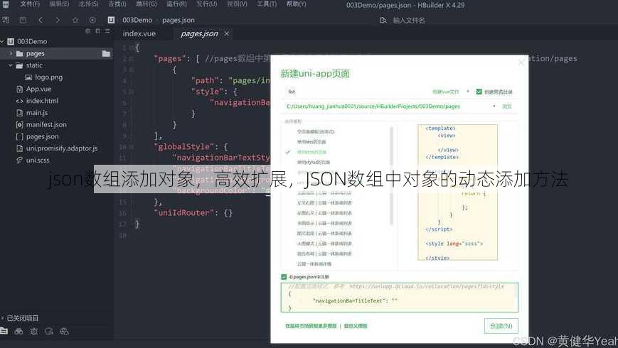Select the stylus template option
The height and width of the screenshot is (348, 618).
[x=314, y=162]
